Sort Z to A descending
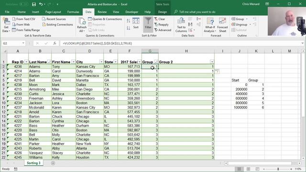 pos(128,28)
